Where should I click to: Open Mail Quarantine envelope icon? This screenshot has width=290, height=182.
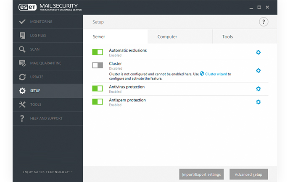(22, 63)
